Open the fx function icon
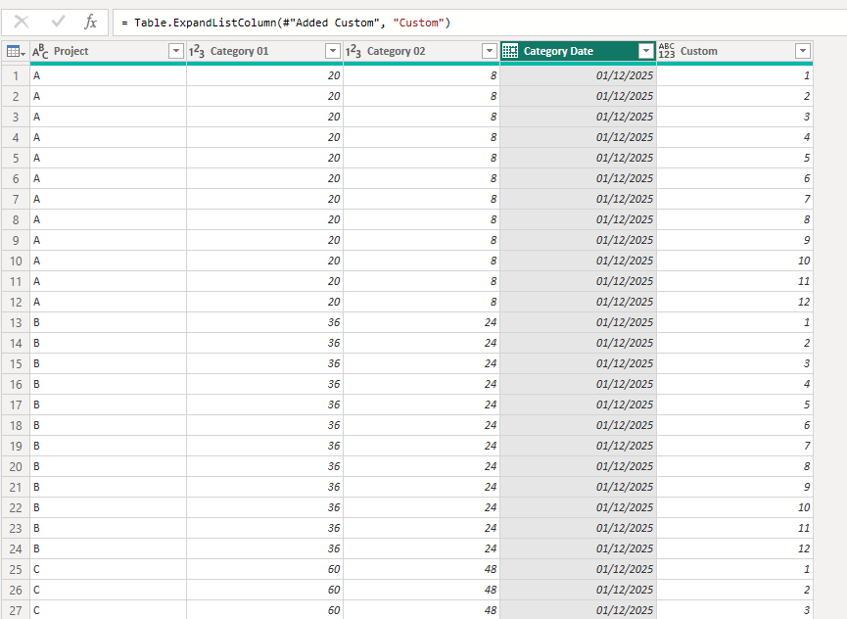The width and height of the screenshot is (847, 619). click(90, 23)
